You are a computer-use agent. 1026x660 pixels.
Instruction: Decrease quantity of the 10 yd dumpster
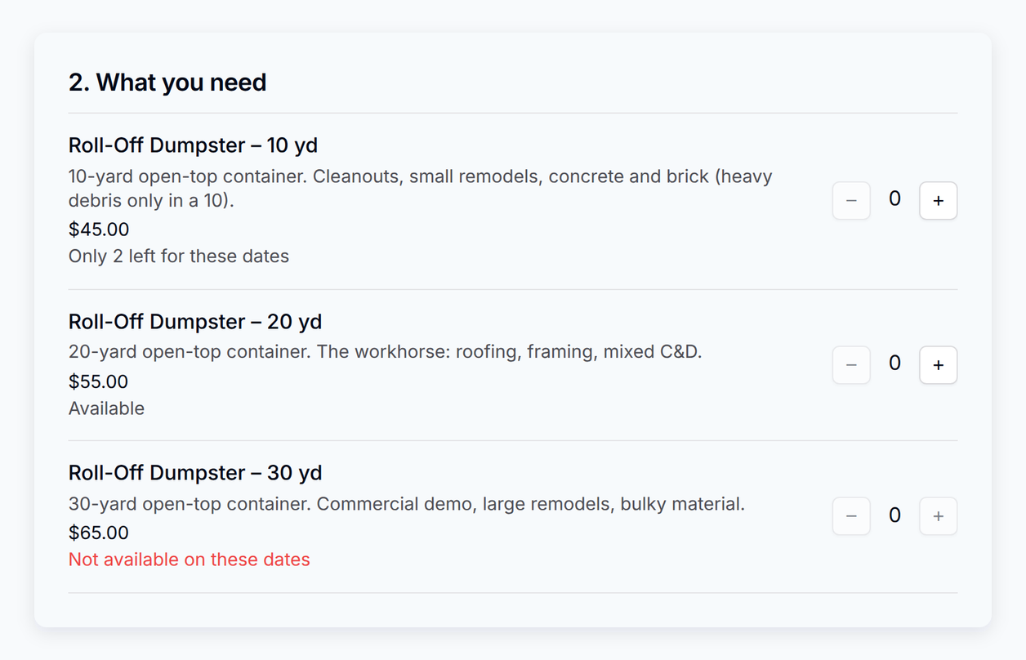pyautogui.click(x=851, y=201)
